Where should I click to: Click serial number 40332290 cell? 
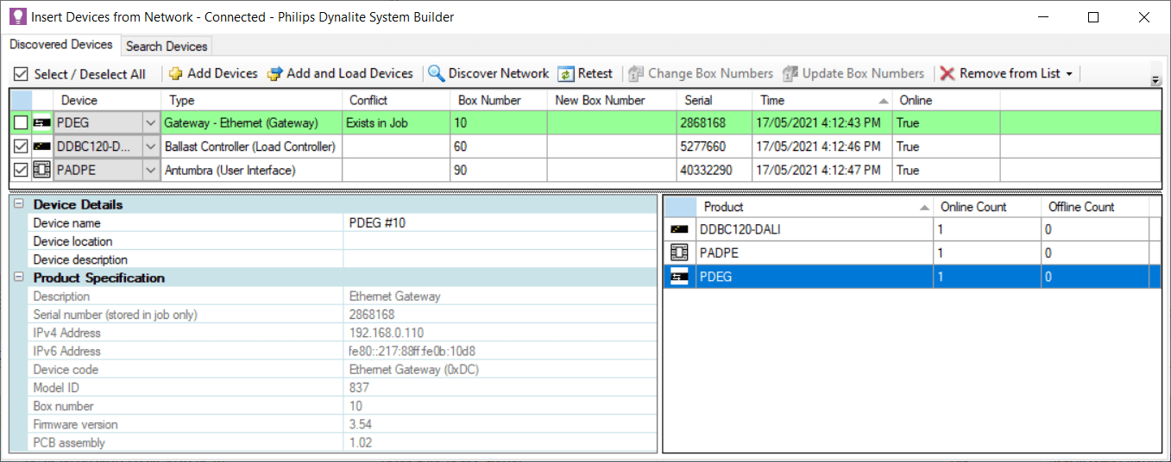tap(715, 170)
